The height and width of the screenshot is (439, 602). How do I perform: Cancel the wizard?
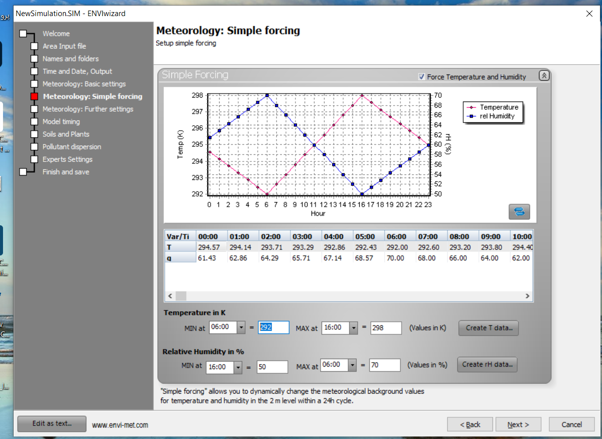pos(572,424)
